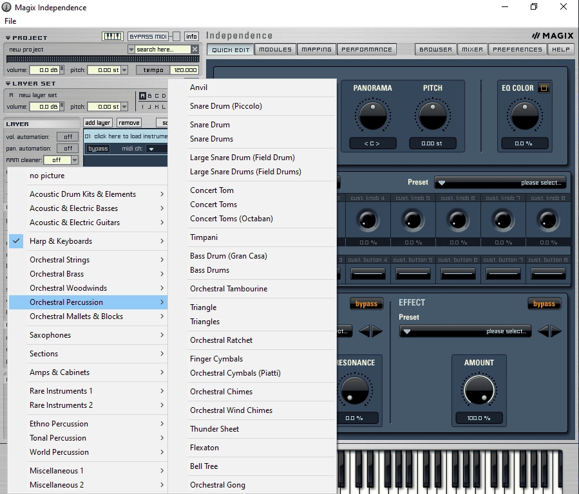Open the midi ch dropdown
This screenshot has width=579, height=494.
click(151, 149)
